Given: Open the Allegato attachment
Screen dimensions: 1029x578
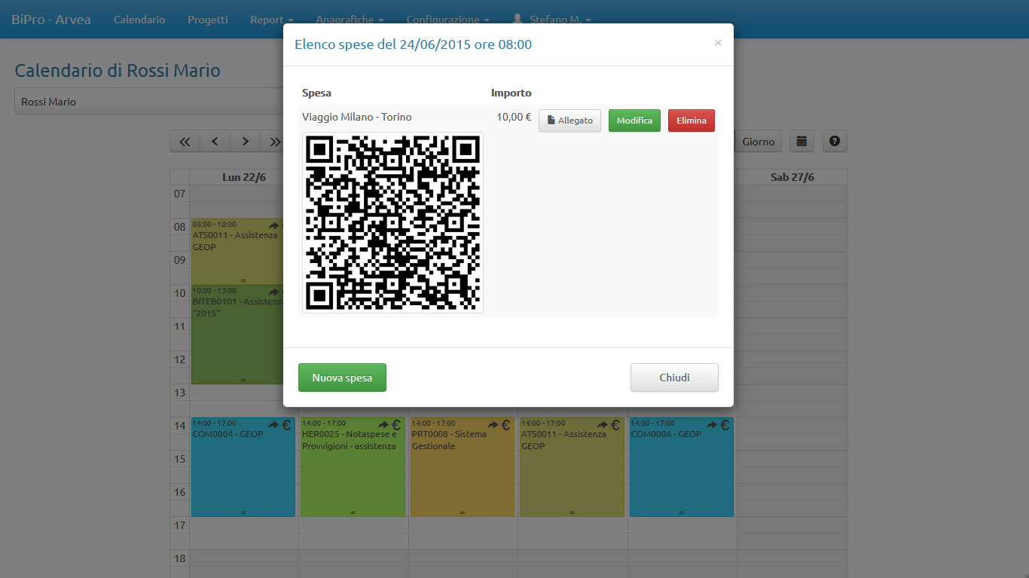Looking at the screenshot, I should click(x=569, y=121).
